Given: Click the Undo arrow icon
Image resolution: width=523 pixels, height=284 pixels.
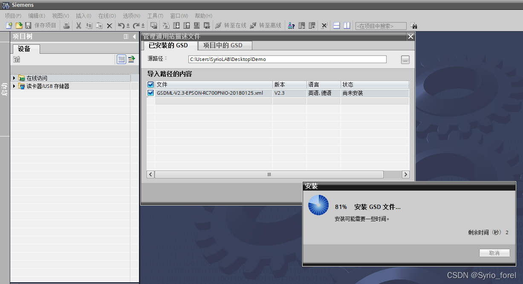Looking at the screenshot, I should (x=121, y=26).
